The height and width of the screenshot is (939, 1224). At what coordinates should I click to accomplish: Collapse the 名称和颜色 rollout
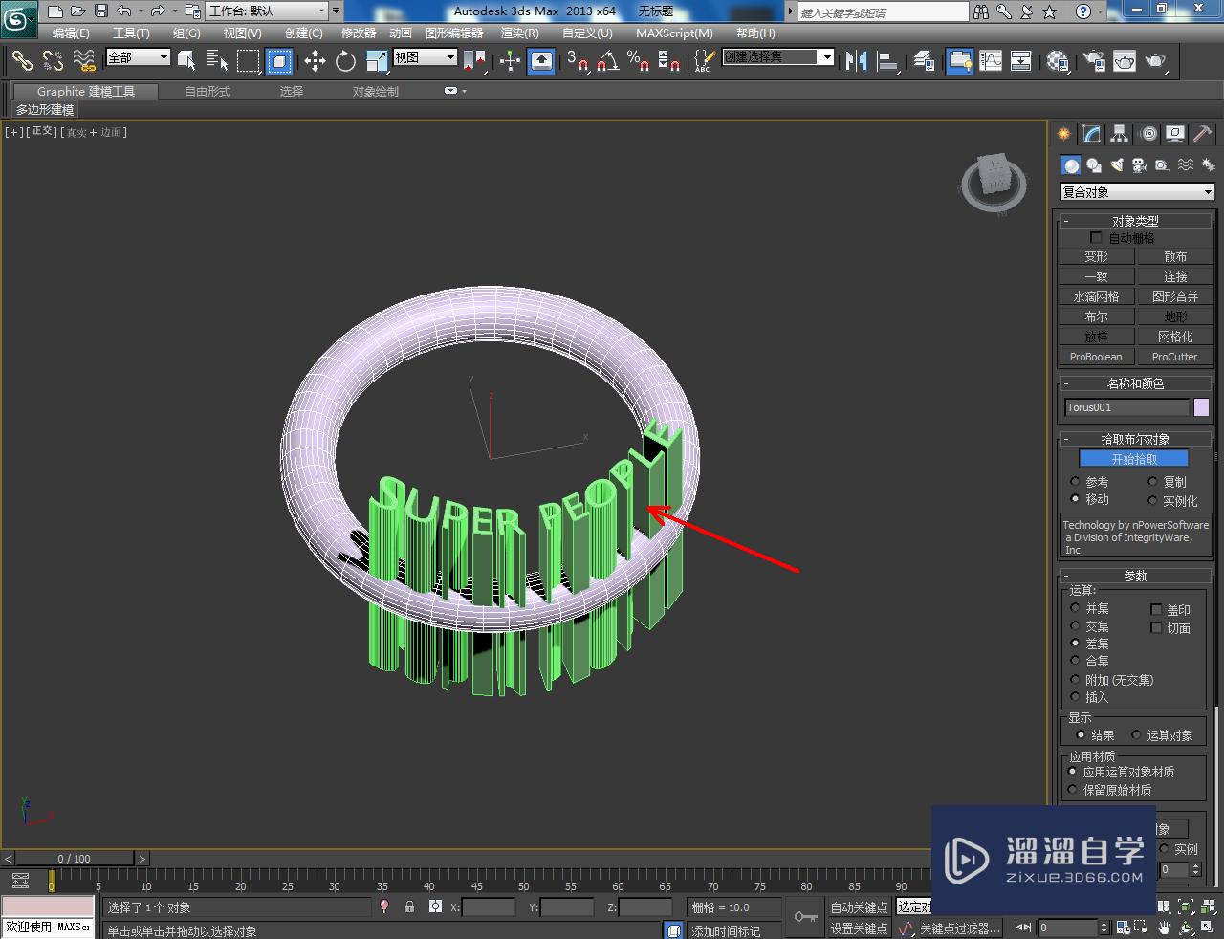(x=1136, y=383)
